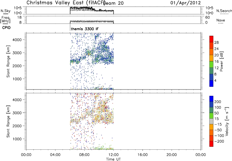
Task: Click the '20:00' time tick label
Action: [x=172, y=155]
